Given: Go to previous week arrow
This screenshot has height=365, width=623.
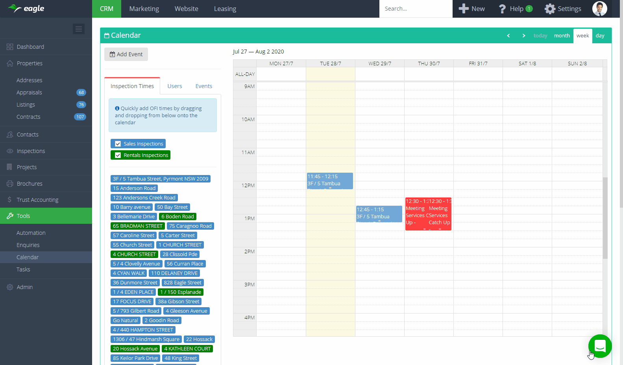Looking at the screenshot, I should (x=508, y=36).
